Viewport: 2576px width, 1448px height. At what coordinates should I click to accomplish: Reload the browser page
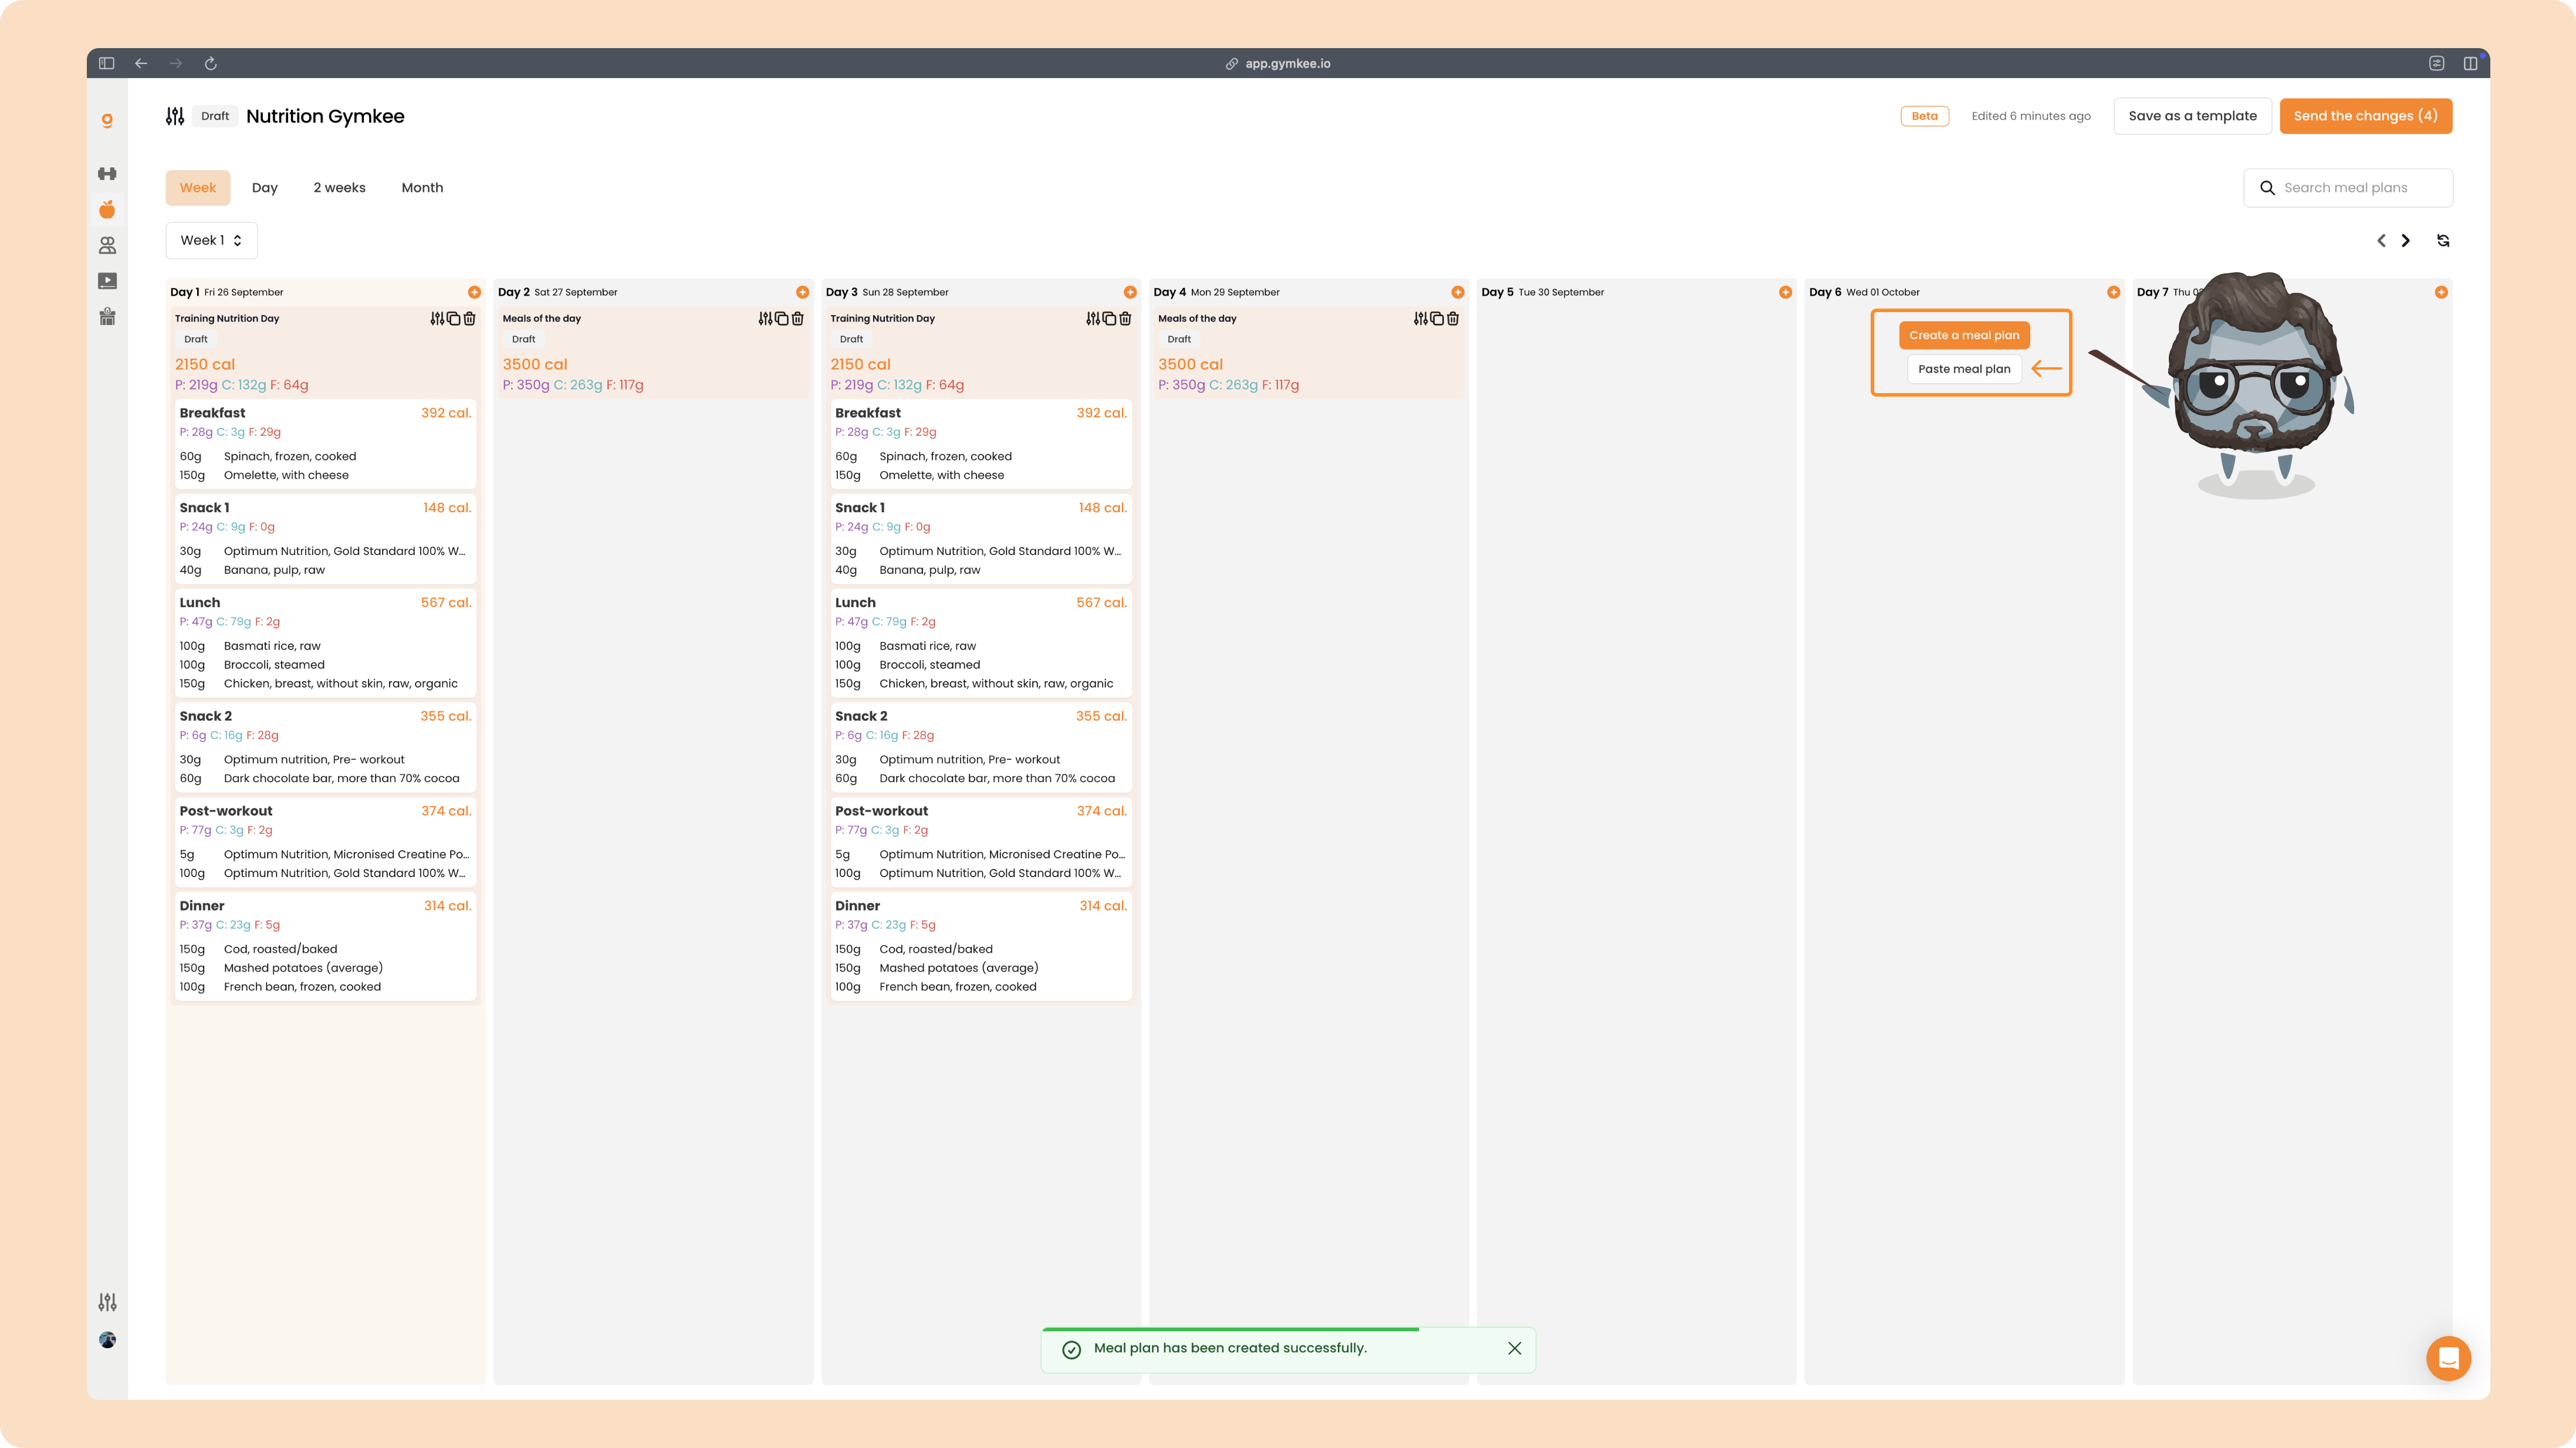click(x=211, y=63)
